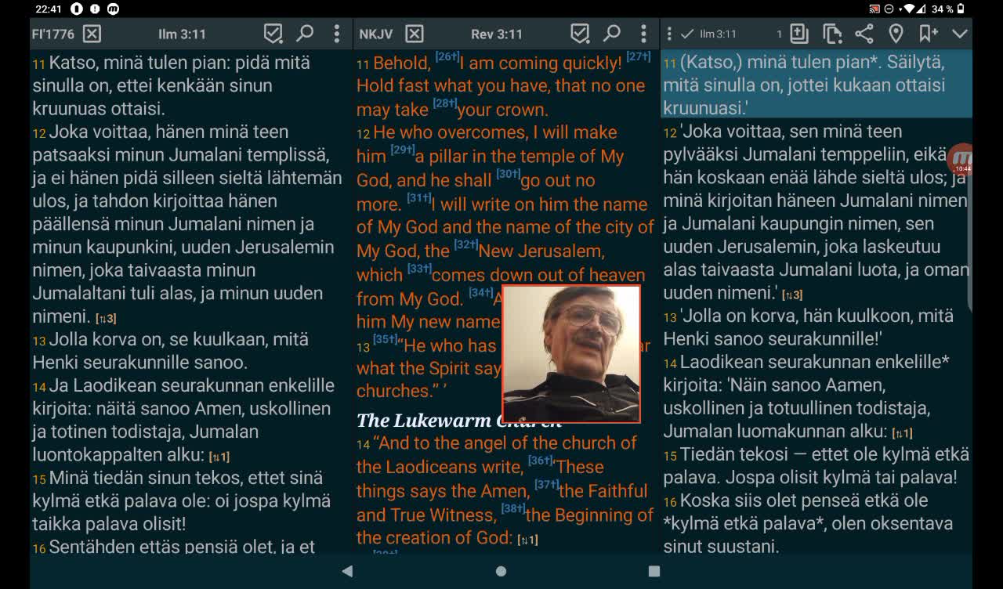The image size is (1003, 589).
Task: Open cross-reference marker after 'creation of God:'
Action: click(x=527, y=540)
